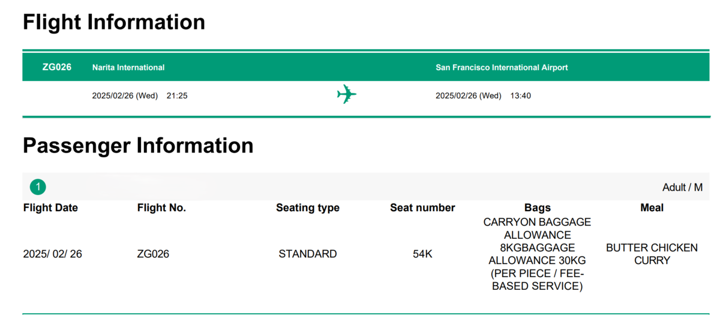Click San Francisco International Airport text
This screenshot has height=327, width=720.
click(x=502, y=67)
